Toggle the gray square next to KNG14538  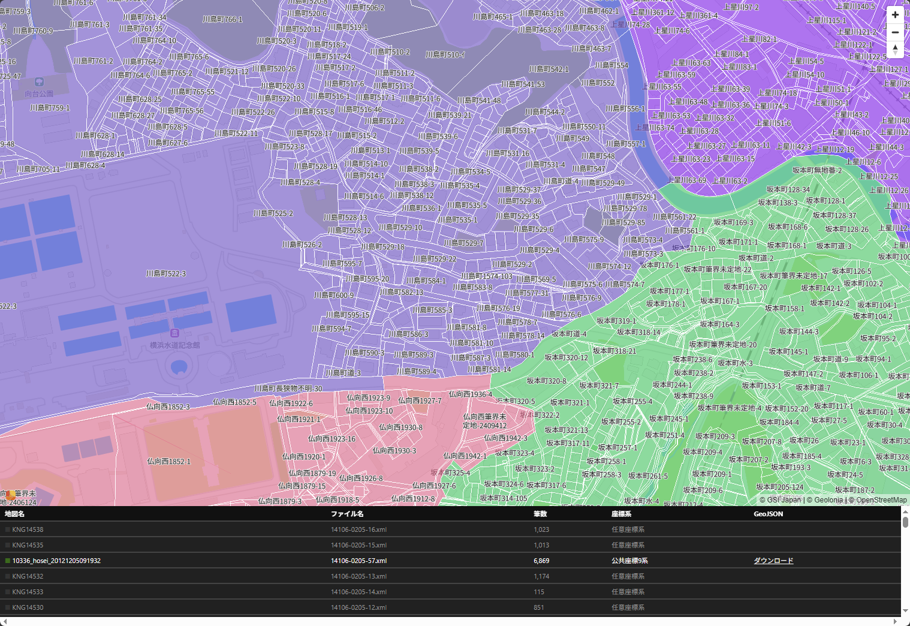[8, 529]
